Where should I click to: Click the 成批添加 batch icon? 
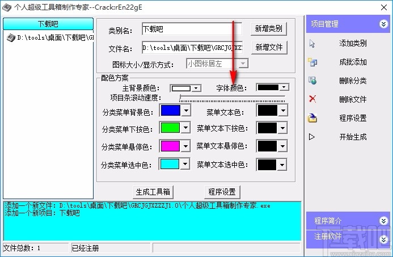[x=312, y=62]
